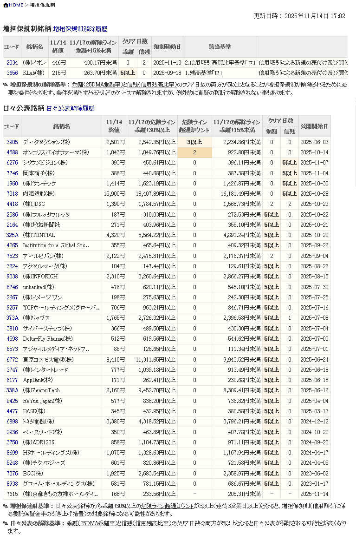
Task: Click the pencil icon beside 増担保適用基準
Action: (x=6, y=506)
